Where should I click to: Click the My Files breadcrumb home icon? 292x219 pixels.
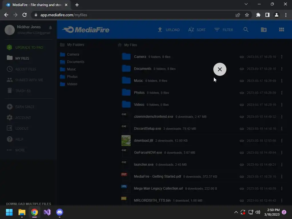tap(120, 45)
